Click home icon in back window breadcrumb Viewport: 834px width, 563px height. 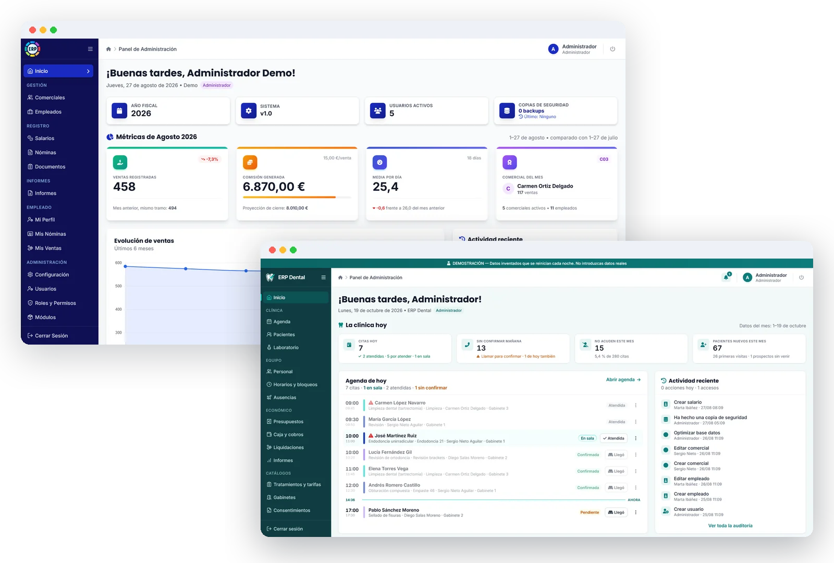click(x=108, y=49)
